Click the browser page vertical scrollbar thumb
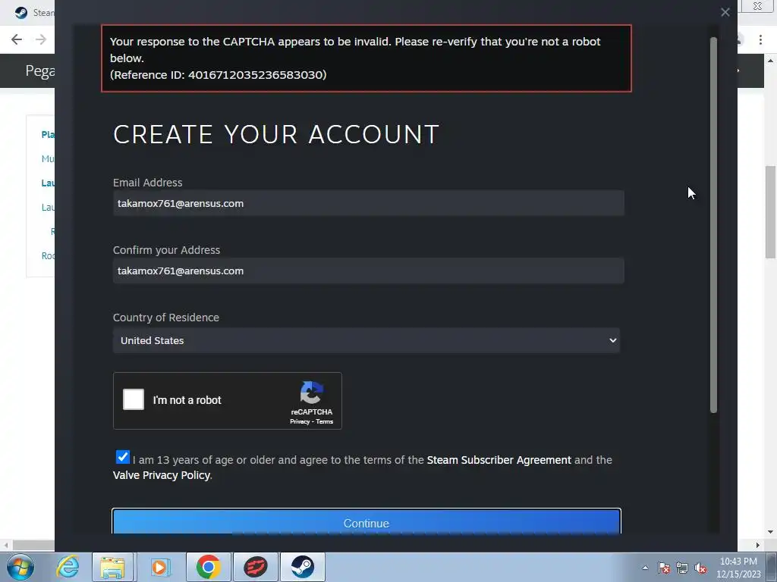The width and height of the screenshot is (777, 582). pos(771,212)
